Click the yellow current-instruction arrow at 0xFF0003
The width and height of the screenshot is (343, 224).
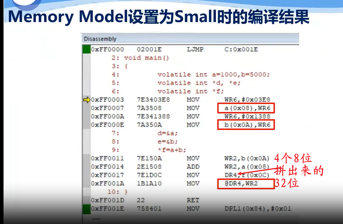87,100
